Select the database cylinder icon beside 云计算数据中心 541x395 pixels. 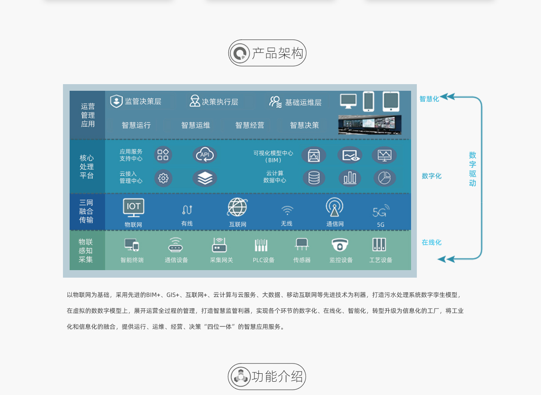[314, 178]
